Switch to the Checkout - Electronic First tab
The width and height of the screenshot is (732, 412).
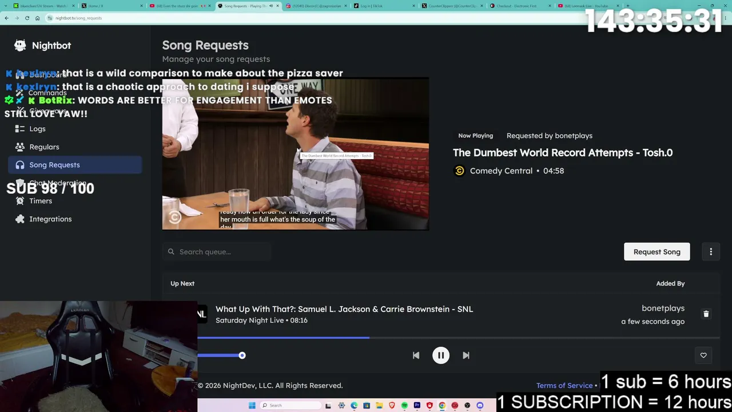coord(520,6)
